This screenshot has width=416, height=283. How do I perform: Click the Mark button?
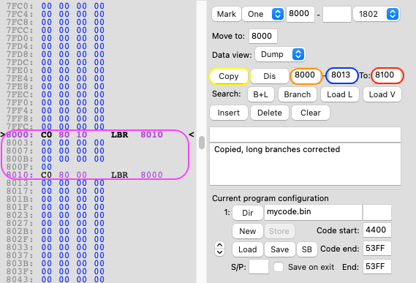pyautogui.click(x=227, y=14)
